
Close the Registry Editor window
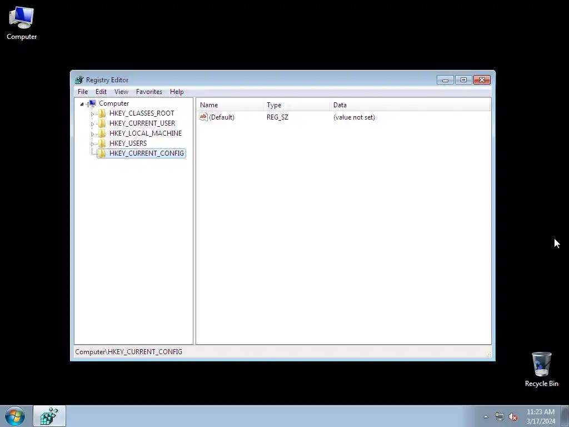pyautogui.click(x=482, y=80)
